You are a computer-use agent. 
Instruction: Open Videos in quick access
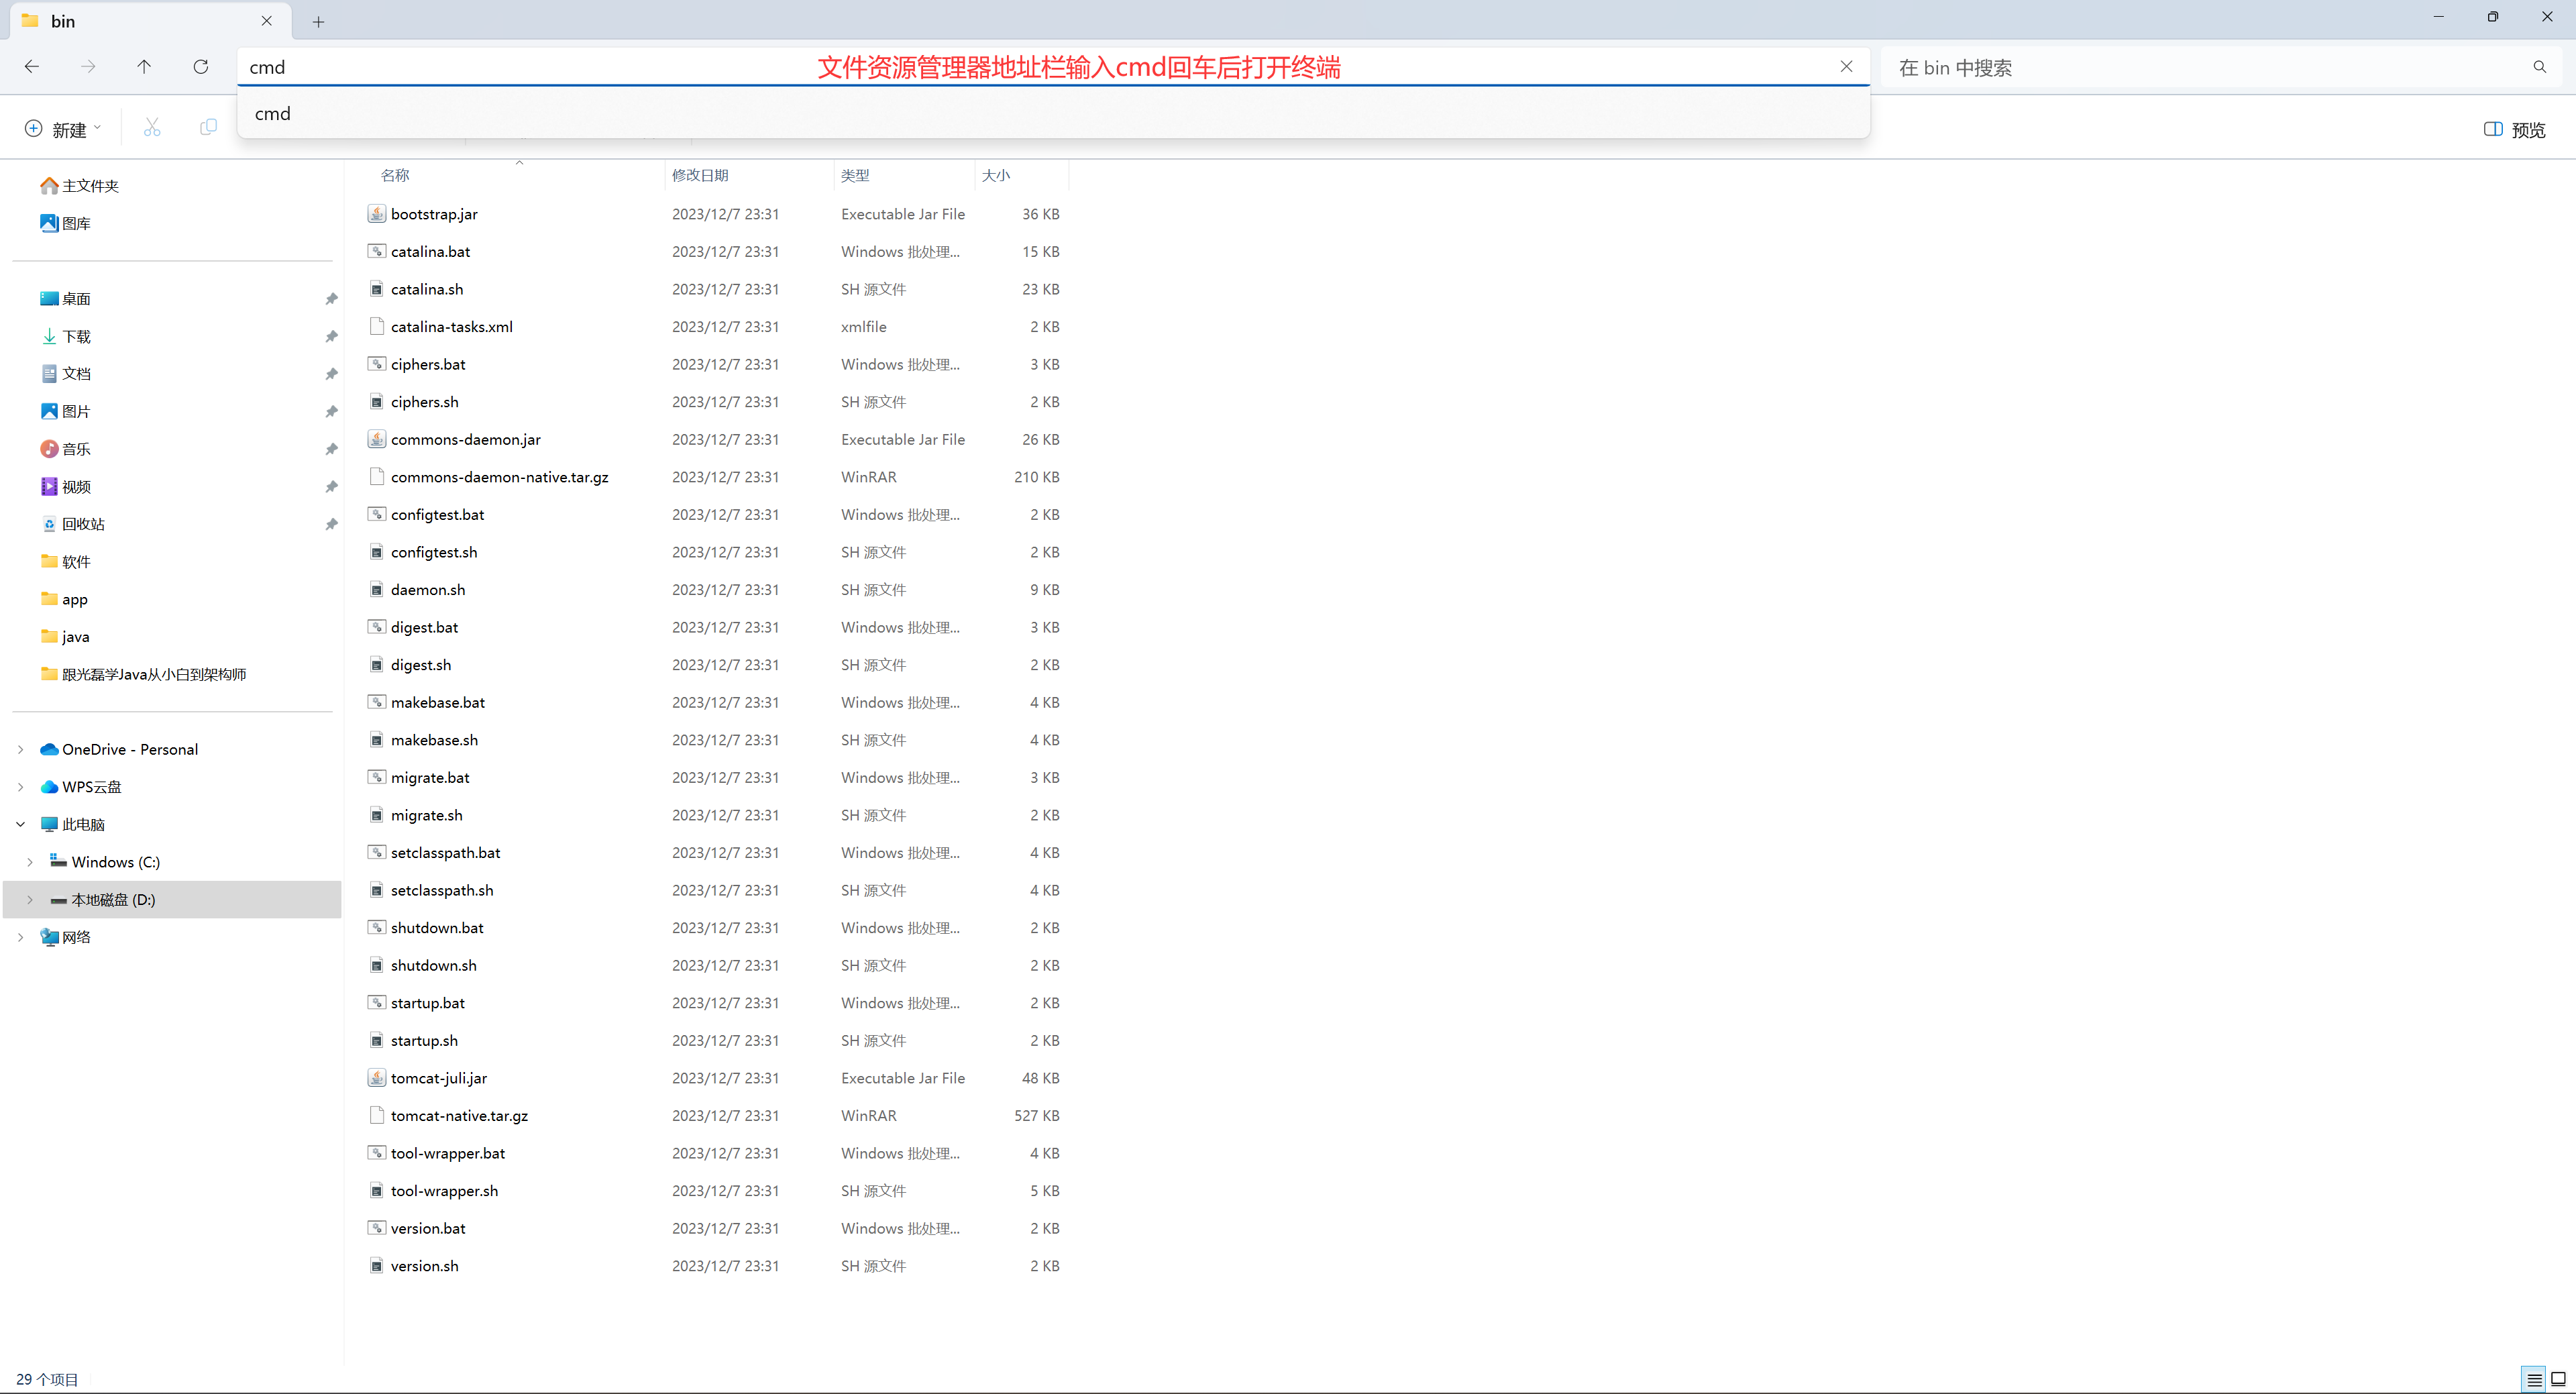(x=65, y=487)
